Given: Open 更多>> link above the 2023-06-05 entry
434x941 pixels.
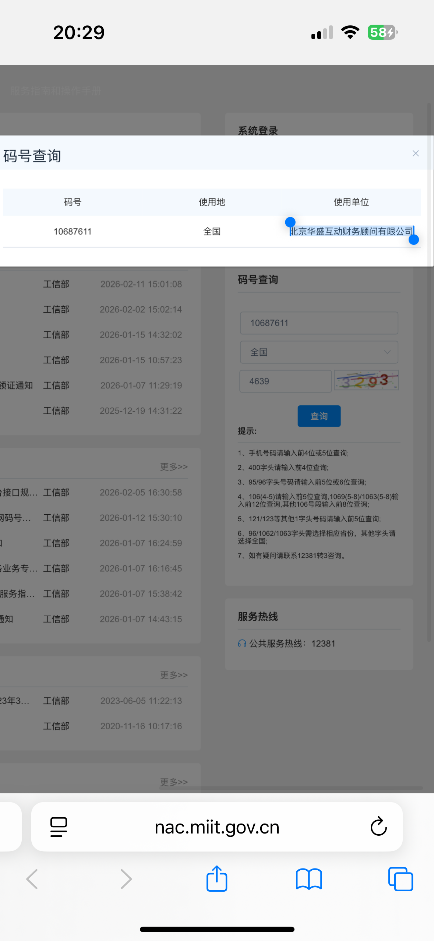Looking at the screenshot, I should click(174, 675).
